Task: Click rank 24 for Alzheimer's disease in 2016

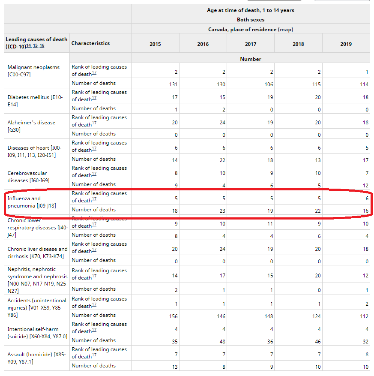Action: [222, 123]
